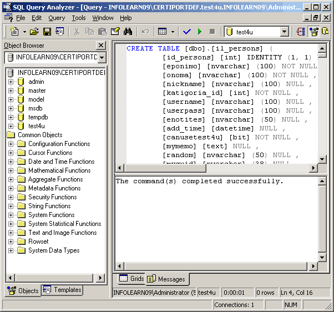The height and width of the screenshot is (312, 334).
Task: Click query editor scroll down arrow
Action: [322, 159]
